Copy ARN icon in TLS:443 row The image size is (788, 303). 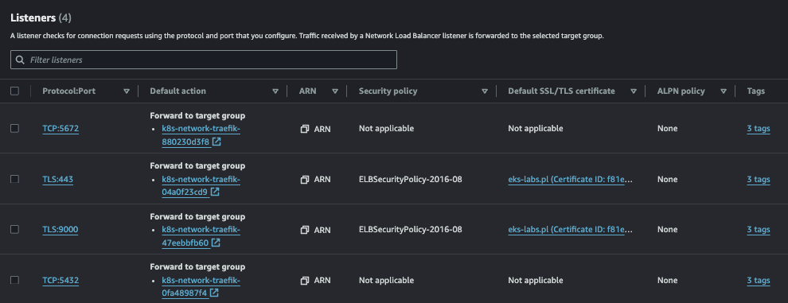pyautogui.click(x=304, y=179)
